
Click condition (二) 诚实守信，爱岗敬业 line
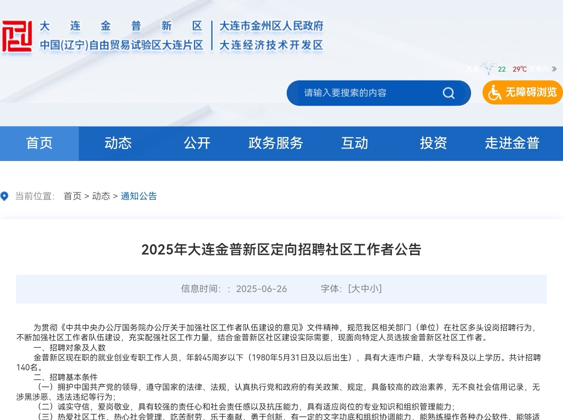(x=244, y=407)
